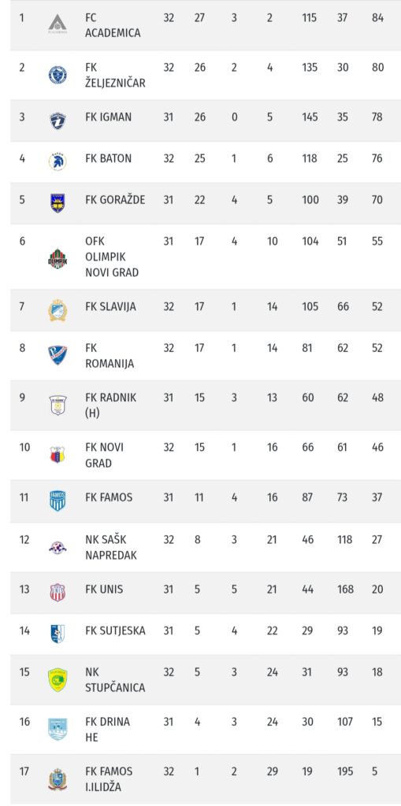Select the NK SAŠK Napredak logo

[58, 548]
